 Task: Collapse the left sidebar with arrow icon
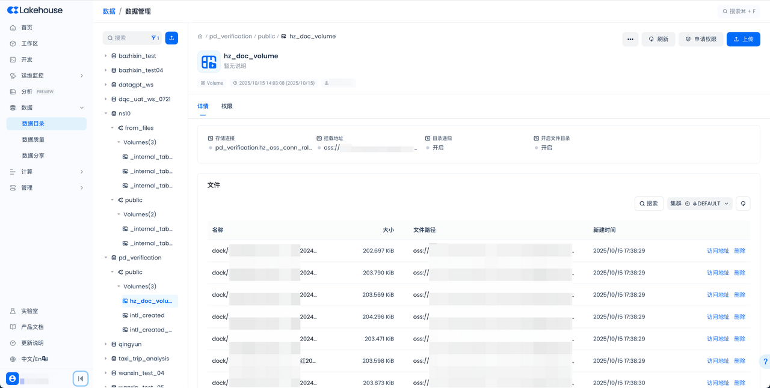[81, 378]
